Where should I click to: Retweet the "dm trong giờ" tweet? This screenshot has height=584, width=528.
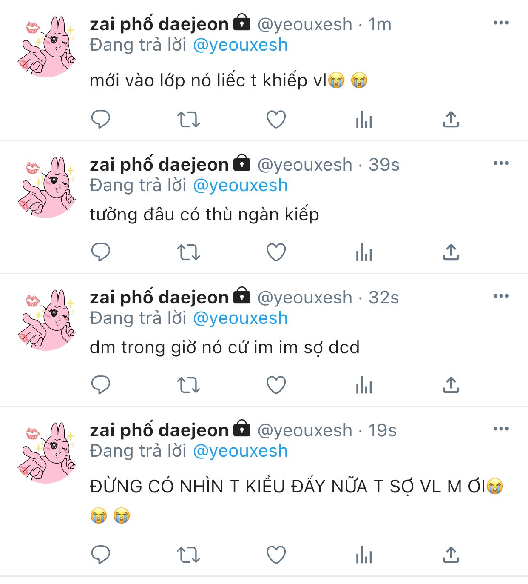(188, 385)
